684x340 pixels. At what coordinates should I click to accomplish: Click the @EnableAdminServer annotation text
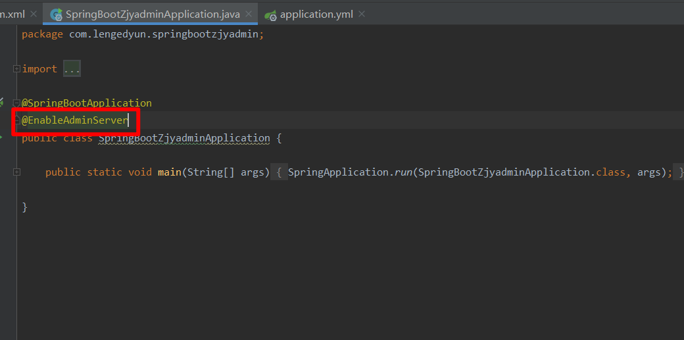75,120
